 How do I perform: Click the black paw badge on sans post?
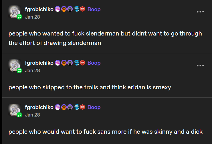click(x=70, y=107)
